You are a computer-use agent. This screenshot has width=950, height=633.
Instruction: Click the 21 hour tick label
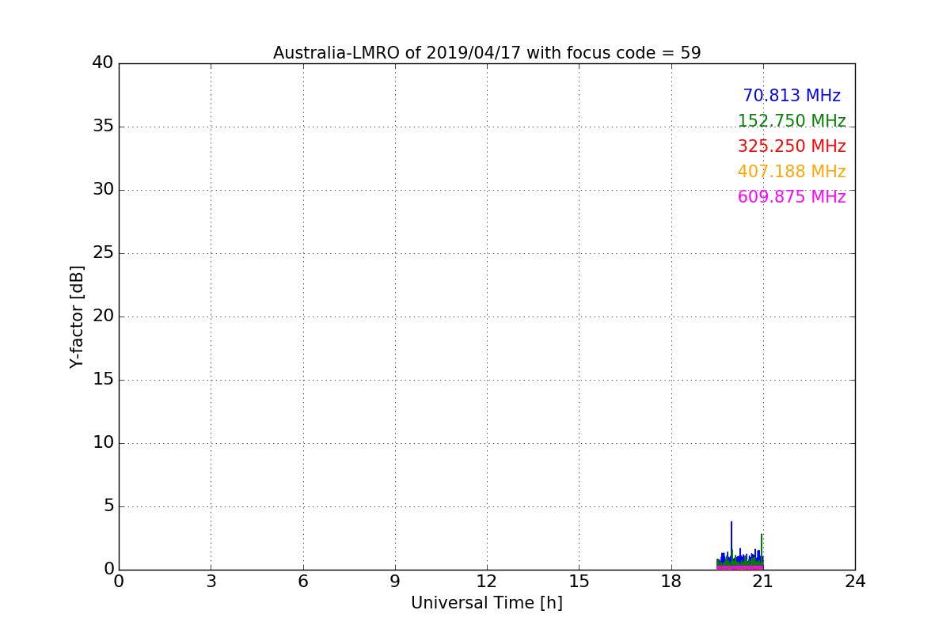pos(762,582)
